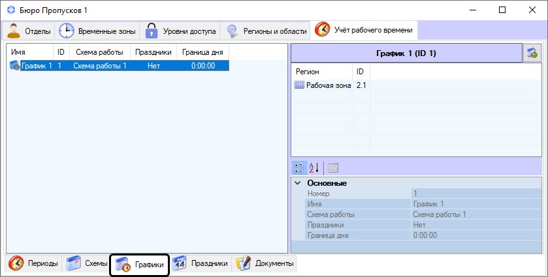The height and width of the screenshot is (277, 548).
Task: Go to Регионы и области tab
Action: pos(266,31)
